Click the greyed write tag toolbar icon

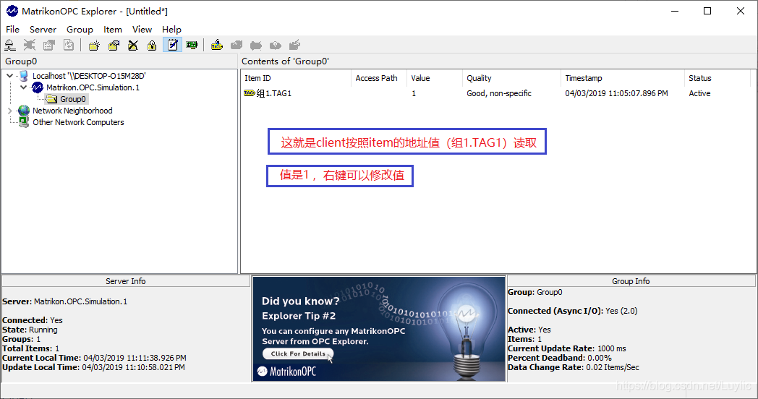(294, 45)
